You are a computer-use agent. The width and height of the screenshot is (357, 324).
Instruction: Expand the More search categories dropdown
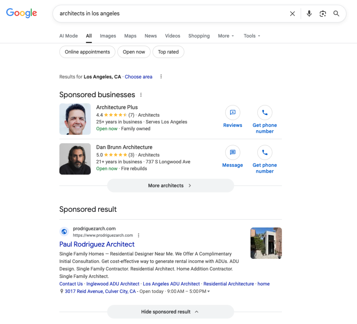[226, 36]
